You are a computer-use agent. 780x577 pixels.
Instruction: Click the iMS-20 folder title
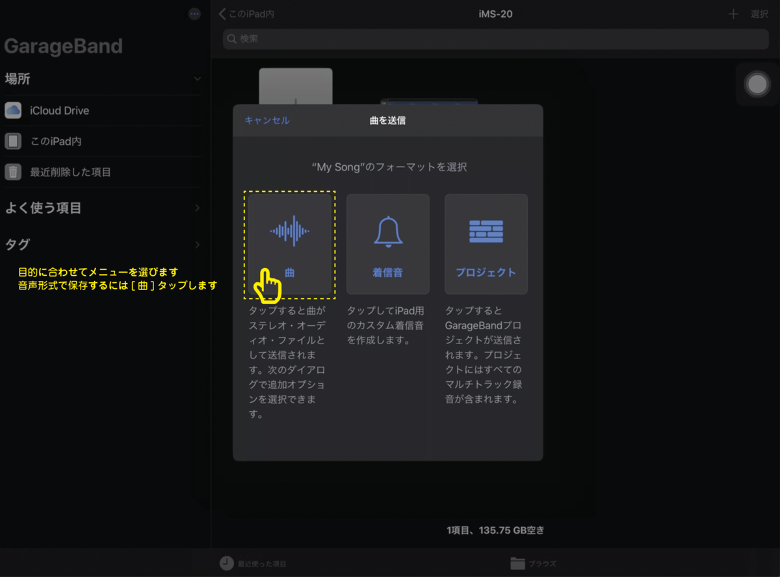pyautogui.click(x=495, y=14)
